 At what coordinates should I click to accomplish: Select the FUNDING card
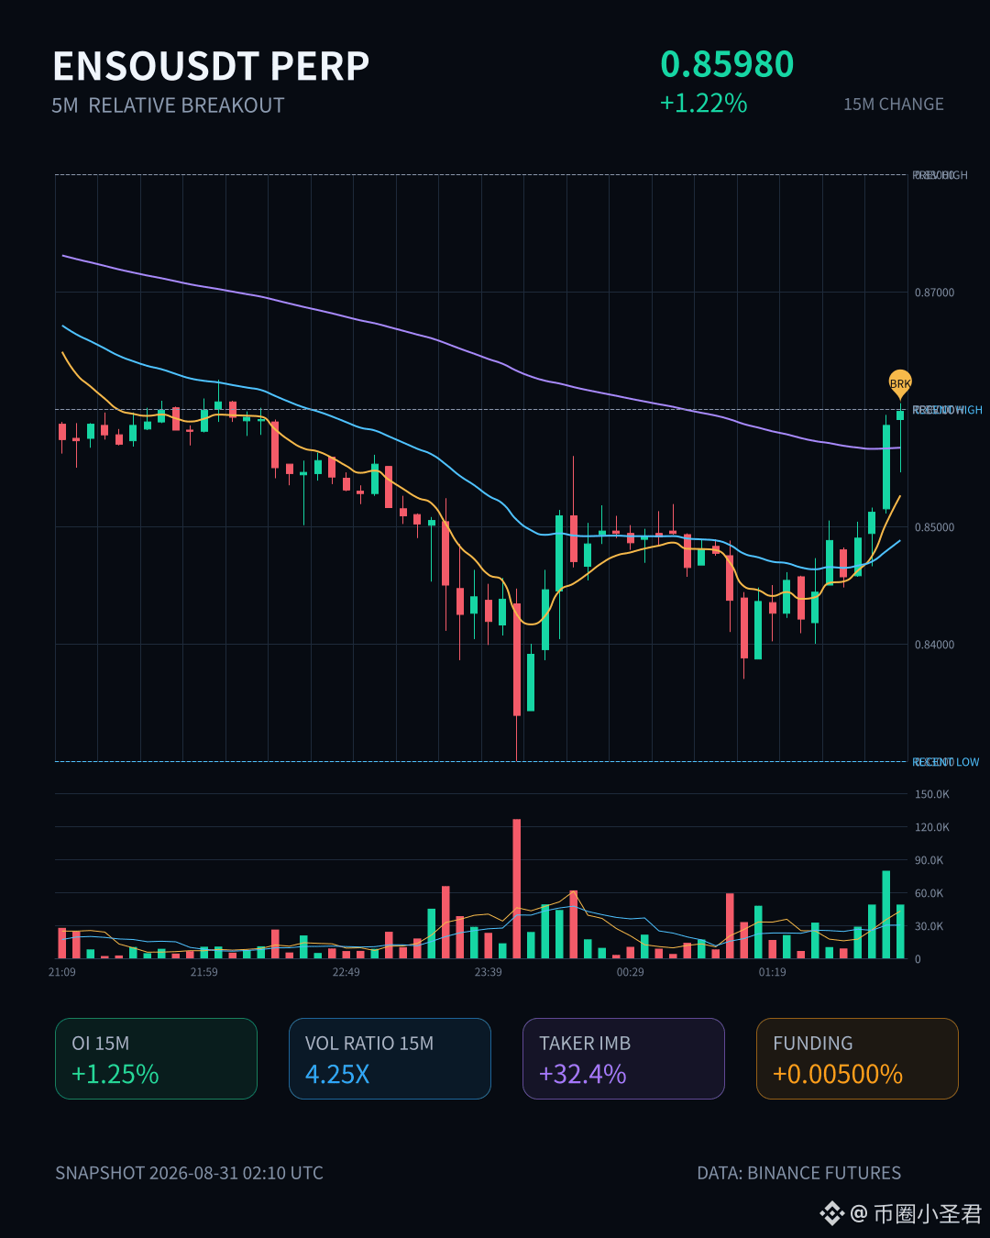click(x=857, y=1058)
